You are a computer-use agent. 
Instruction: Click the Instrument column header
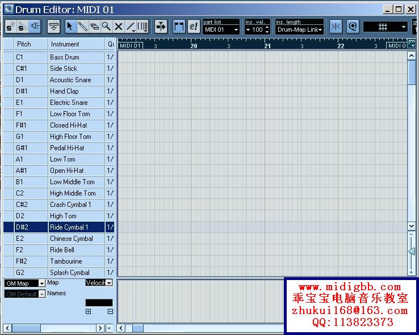tap(76, 44)
